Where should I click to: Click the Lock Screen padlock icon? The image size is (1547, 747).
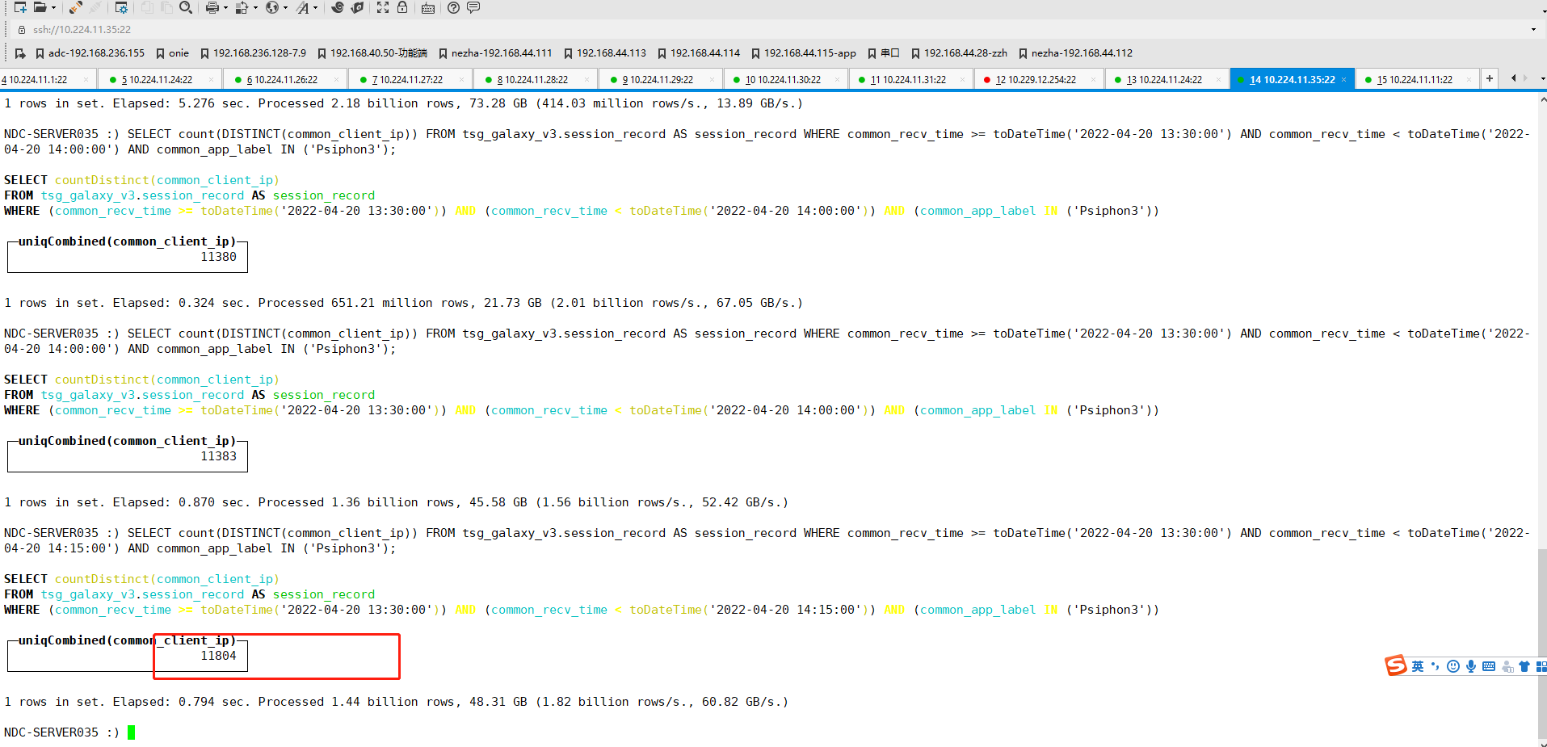(x=402, y=7)
